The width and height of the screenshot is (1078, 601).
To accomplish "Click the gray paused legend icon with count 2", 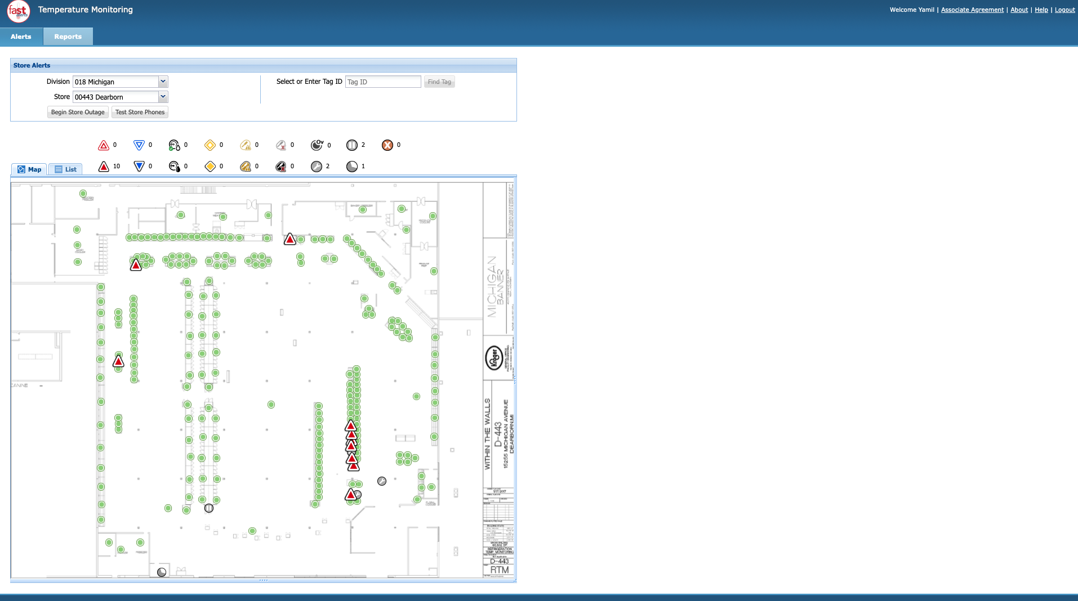I will coord(352,145).
